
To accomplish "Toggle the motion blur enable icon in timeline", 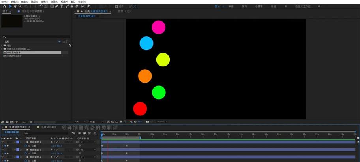I will pos(89,133).
